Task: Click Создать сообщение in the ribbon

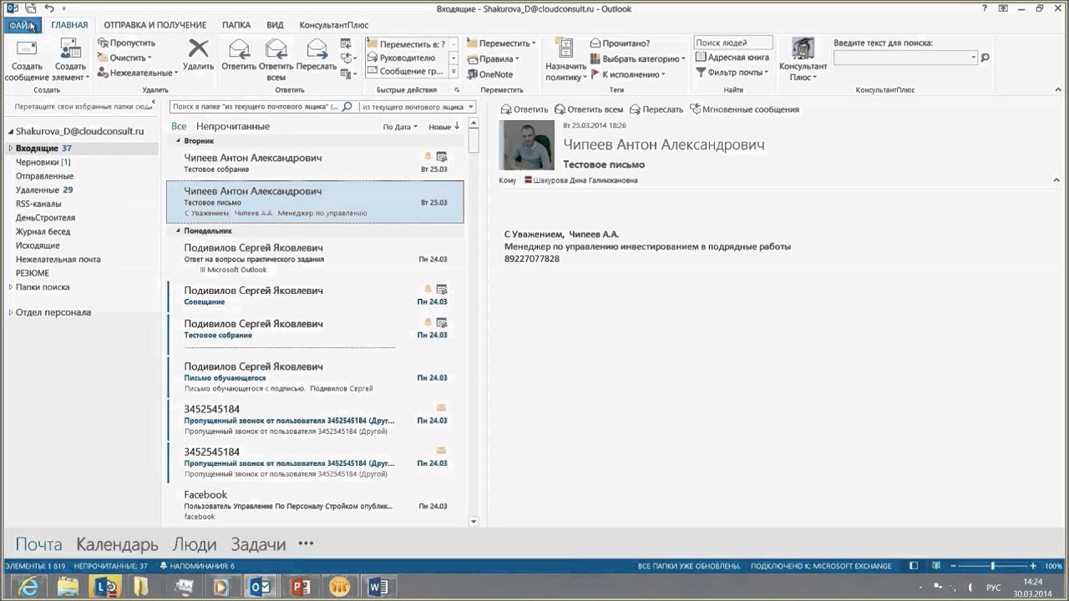Action: click(27, 60)
